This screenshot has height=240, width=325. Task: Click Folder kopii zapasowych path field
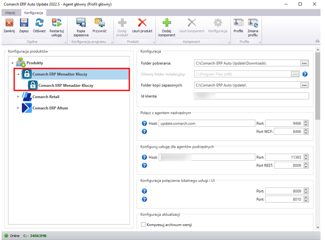pos(247,85)
